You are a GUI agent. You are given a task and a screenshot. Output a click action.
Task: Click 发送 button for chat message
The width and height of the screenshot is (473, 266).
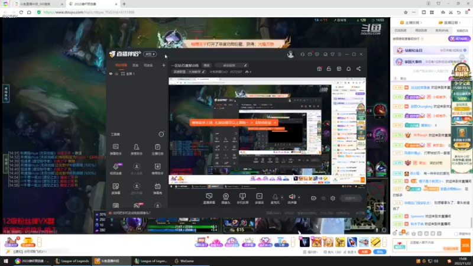pyautogui.click(x=465, y=245)
